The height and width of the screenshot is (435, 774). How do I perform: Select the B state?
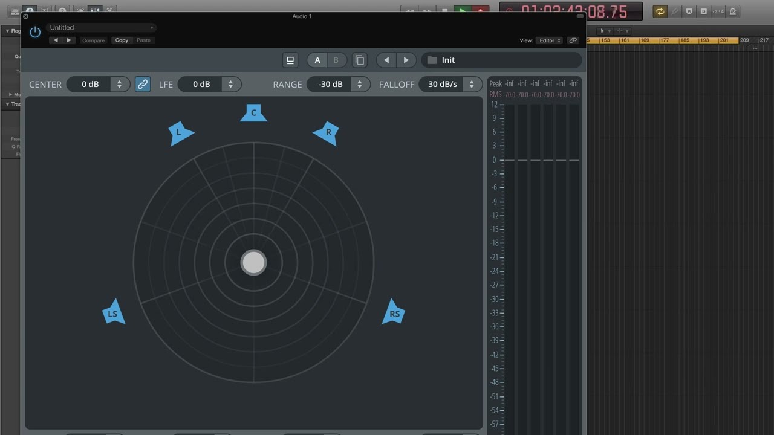[336, 60]
